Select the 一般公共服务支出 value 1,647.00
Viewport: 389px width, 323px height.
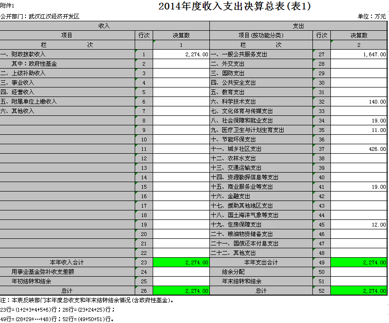point(359,54)
